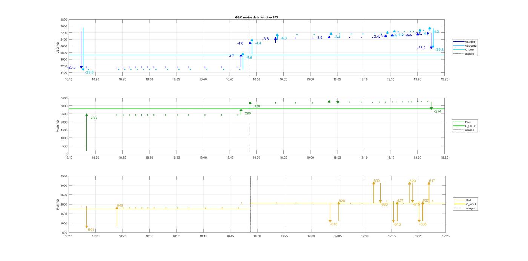528x261 pixels.
Task: Click the '236' pitch data label
Action: (94, 118)
